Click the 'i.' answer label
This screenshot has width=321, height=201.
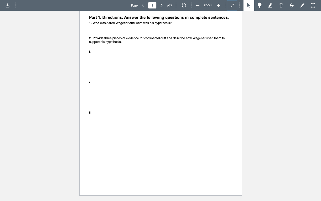click(x=90, y=52)
